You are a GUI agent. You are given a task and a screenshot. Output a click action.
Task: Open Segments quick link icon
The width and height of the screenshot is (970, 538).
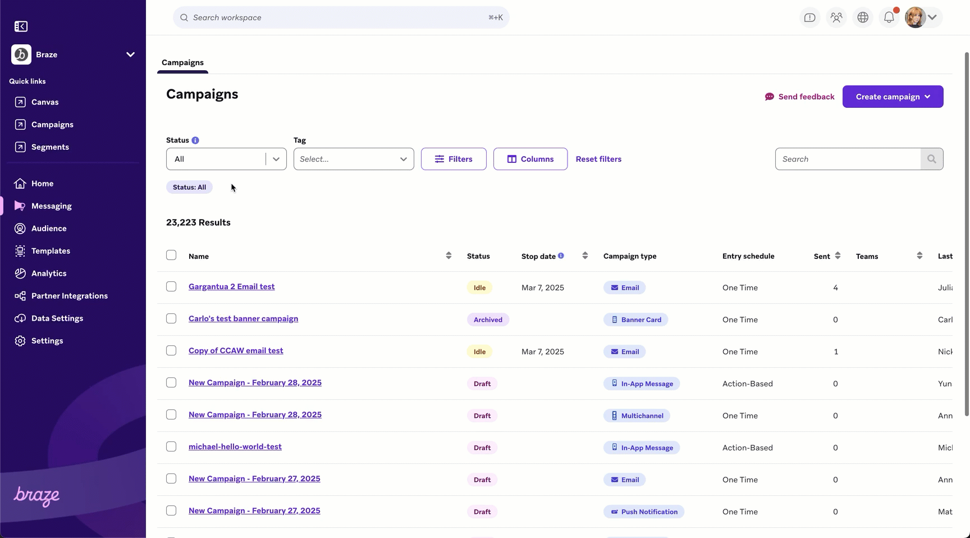pos(20,147)
